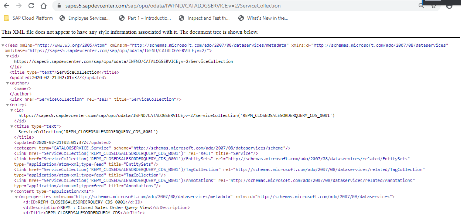Click the Annotations link href line
The width and height of the screenshot is (461, 214).
214,181
